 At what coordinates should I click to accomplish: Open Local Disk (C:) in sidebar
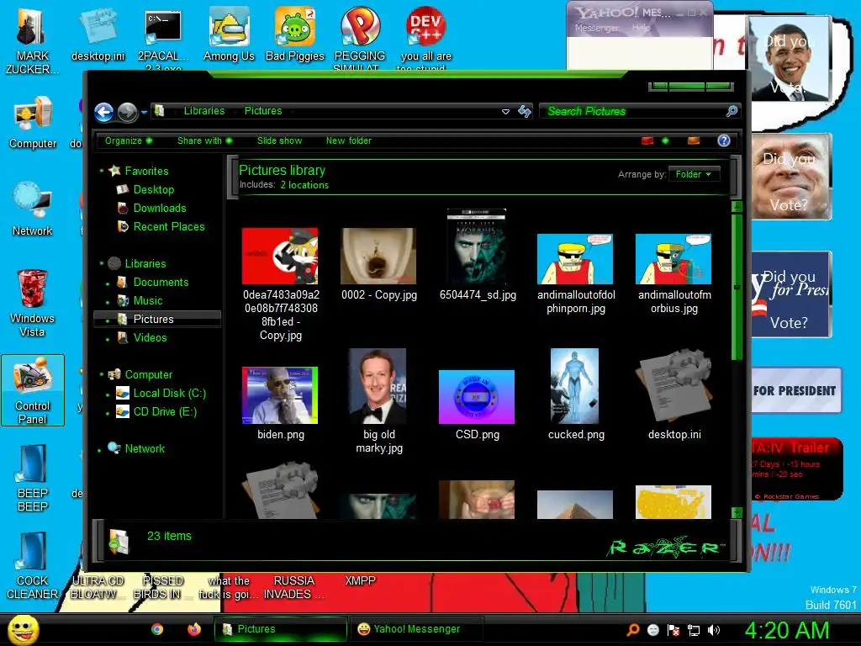coord(169,394)
